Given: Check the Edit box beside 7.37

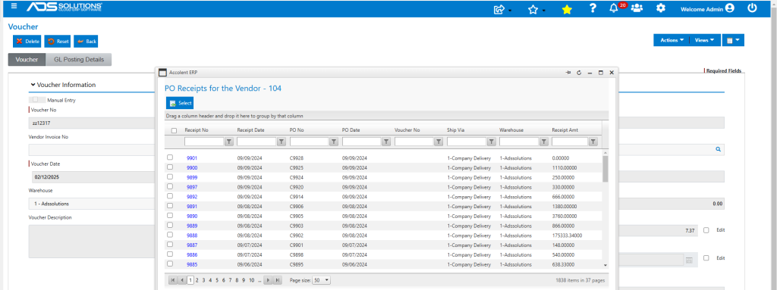Looking at the screenshot, I should [x=706, y=230].
